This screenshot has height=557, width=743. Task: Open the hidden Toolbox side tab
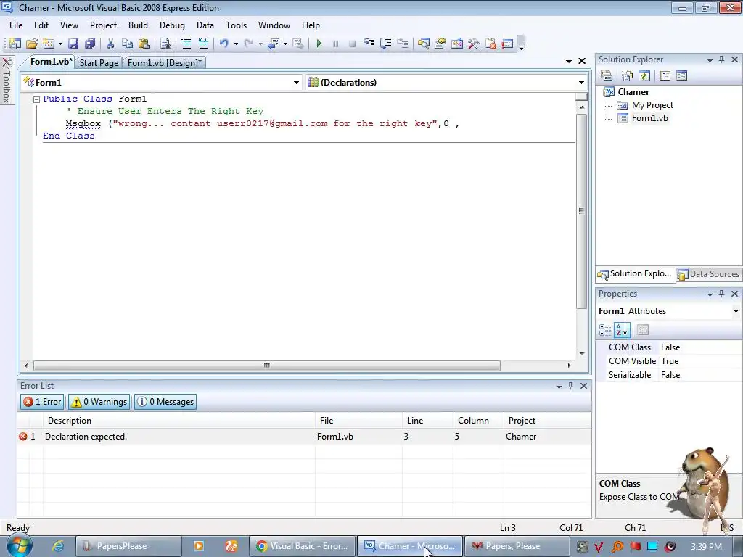pos(7,81)
